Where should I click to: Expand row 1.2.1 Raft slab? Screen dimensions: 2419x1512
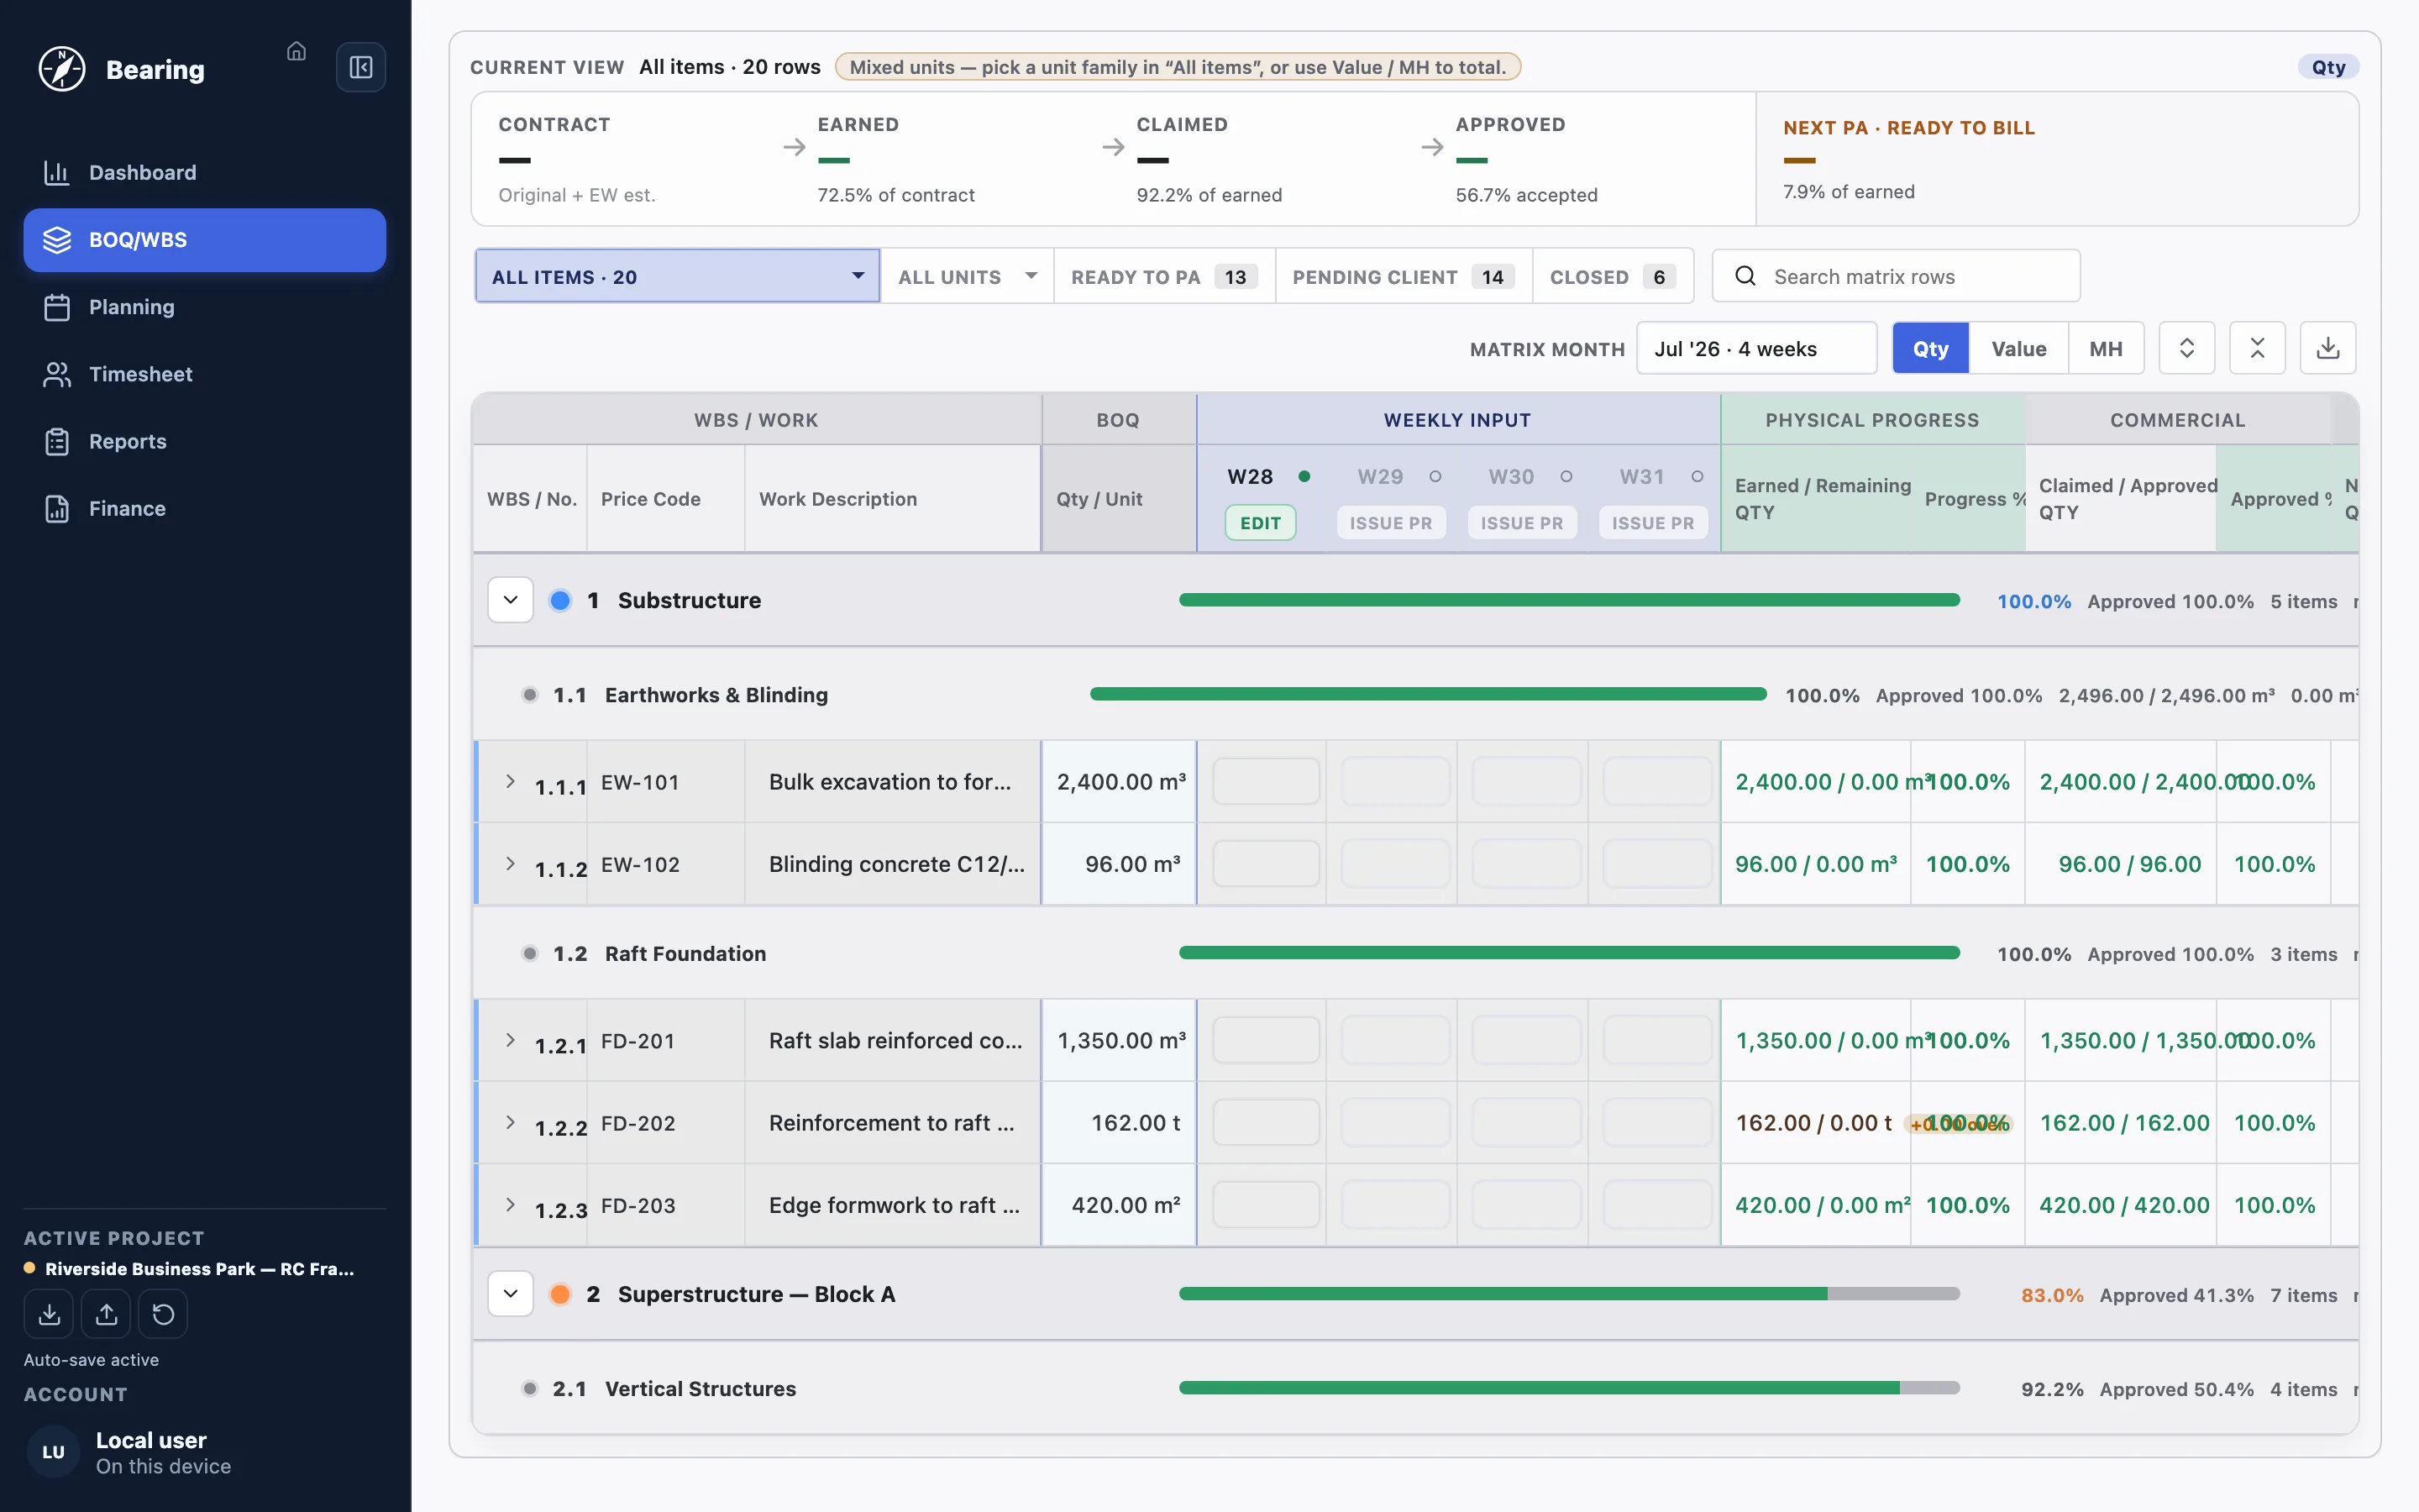pyautogui.click(x=511, y=1040)
